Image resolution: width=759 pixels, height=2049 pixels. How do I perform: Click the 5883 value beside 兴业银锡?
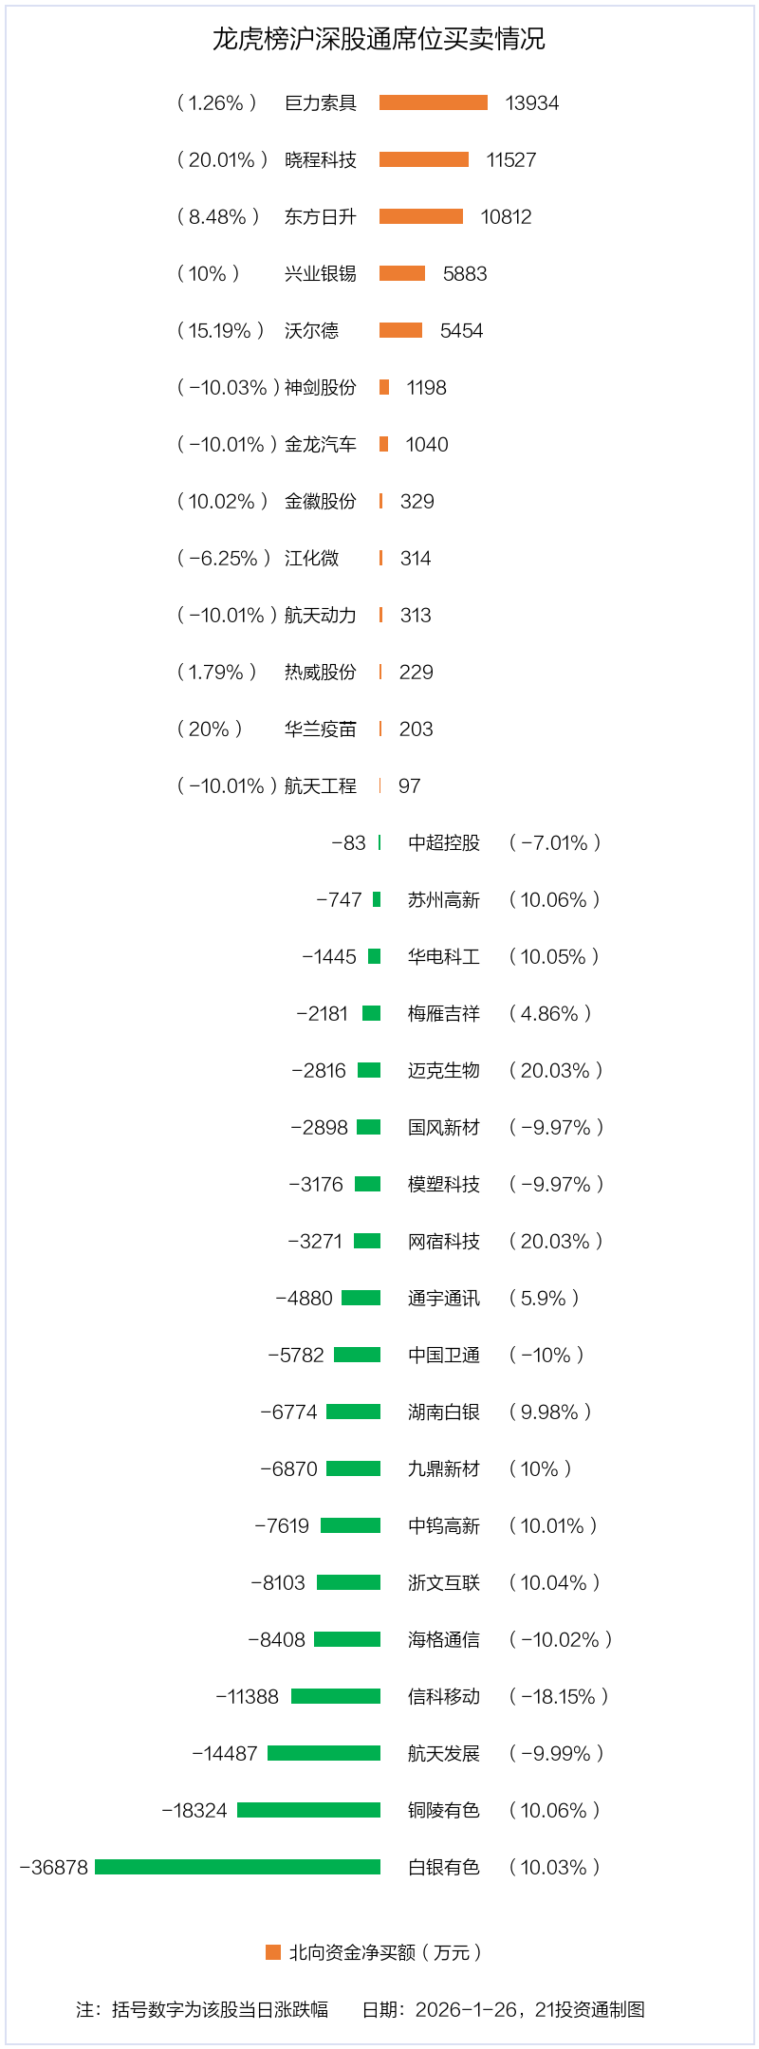coord(465,273)
